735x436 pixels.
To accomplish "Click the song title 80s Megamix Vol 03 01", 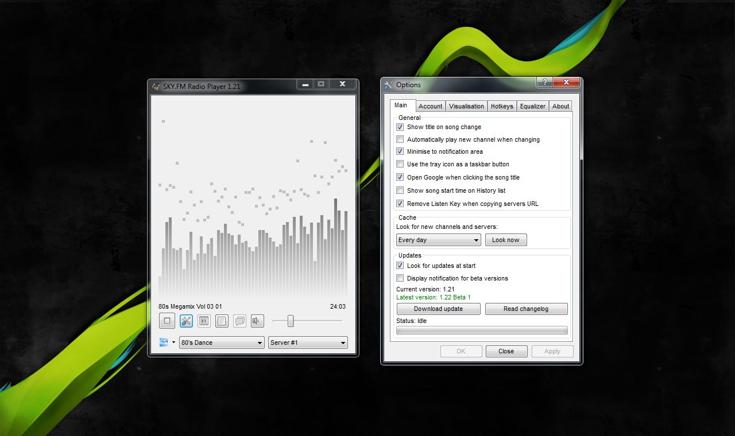I will point(190,306).
